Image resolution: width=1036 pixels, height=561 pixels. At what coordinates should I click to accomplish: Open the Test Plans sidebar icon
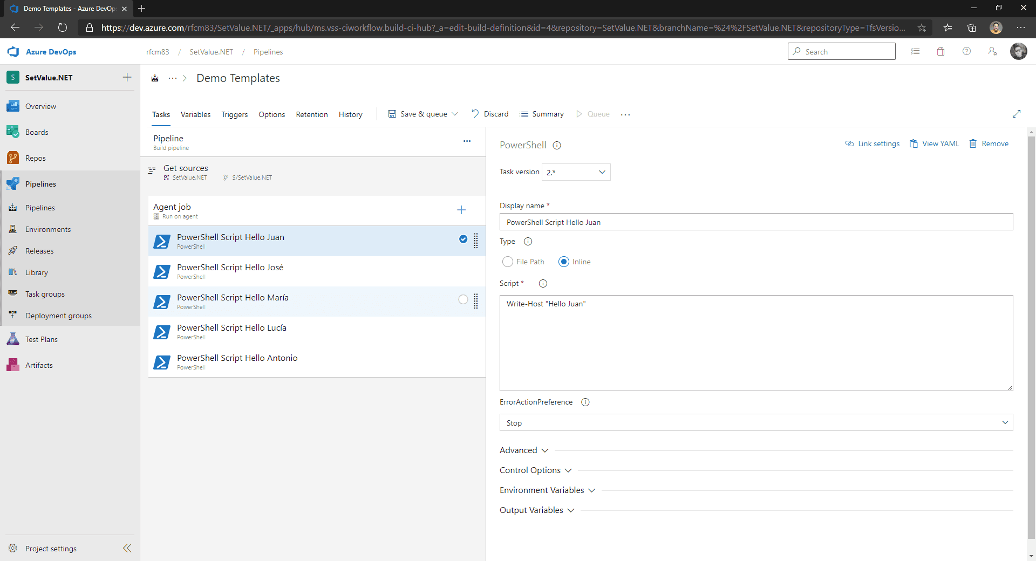tap(13, 339)
